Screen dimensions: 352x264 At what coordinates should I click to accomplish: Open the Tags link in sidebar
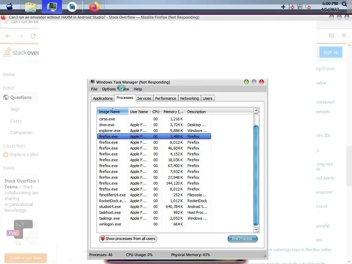click(x=15, y=109)
